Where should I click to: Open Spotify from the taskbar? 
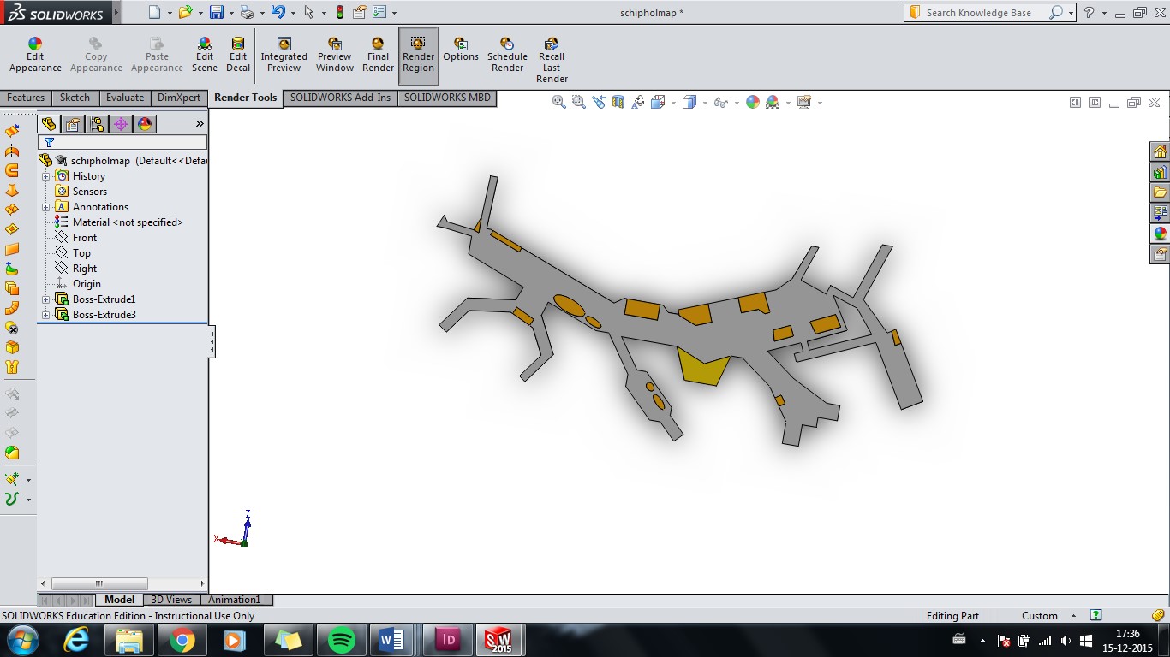pyautogui.click(x=342, y=640)
